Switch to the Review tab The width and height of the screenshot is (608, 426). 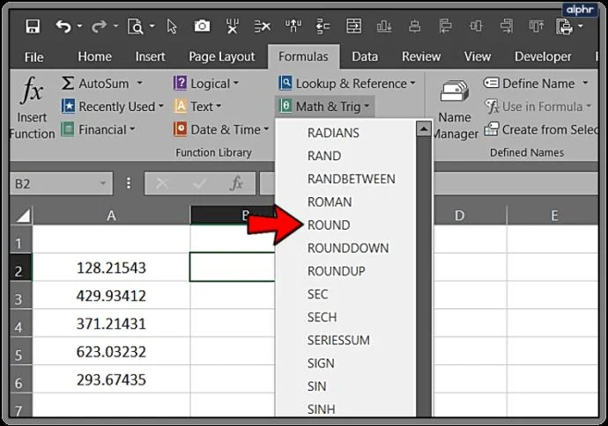tap(421, 56)
